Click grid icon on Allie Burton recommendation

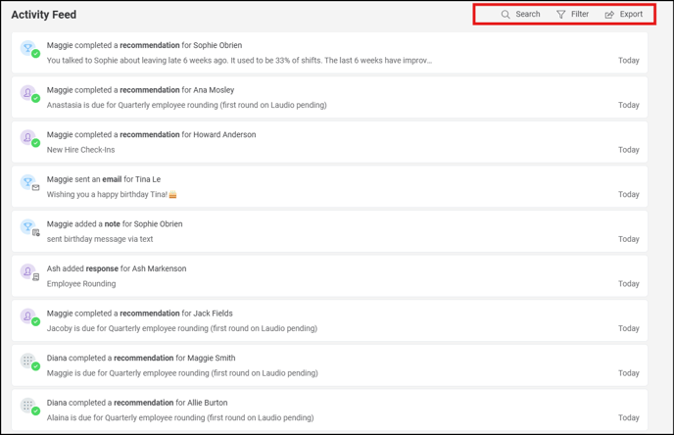[x=28, y=406]
